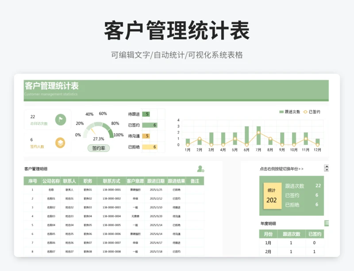This screenshot has height=271, width=354.
Task: Click the add-user icon above the customer table
Action: pyautogui.click(x=200, y=169)
